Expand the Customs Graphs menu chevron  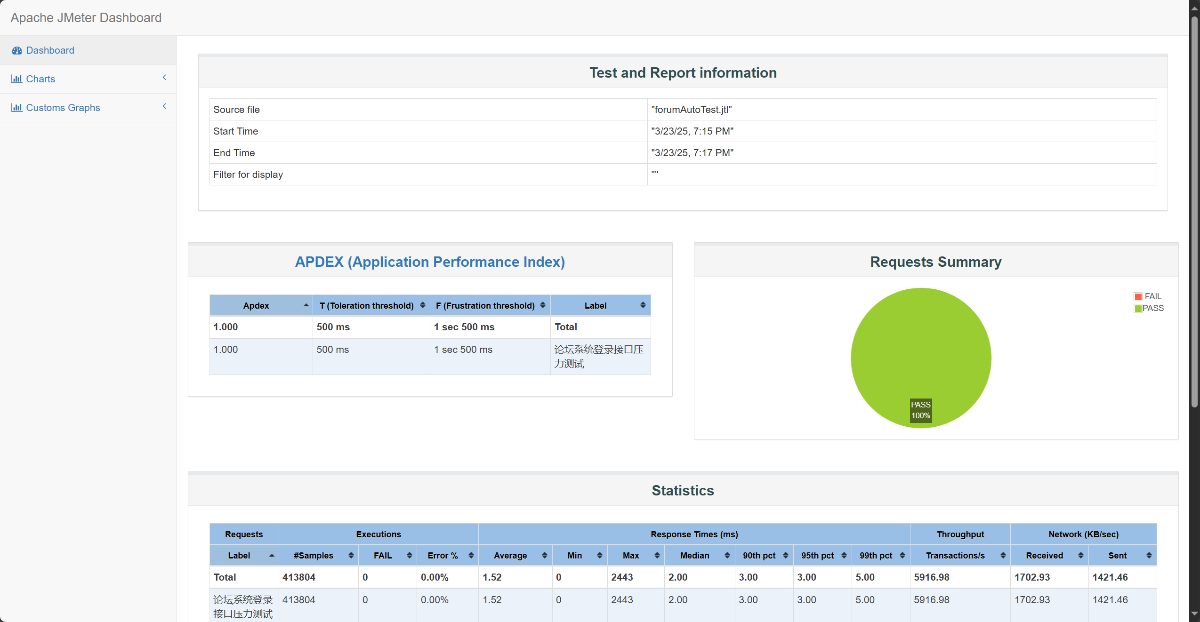point(164,106)
